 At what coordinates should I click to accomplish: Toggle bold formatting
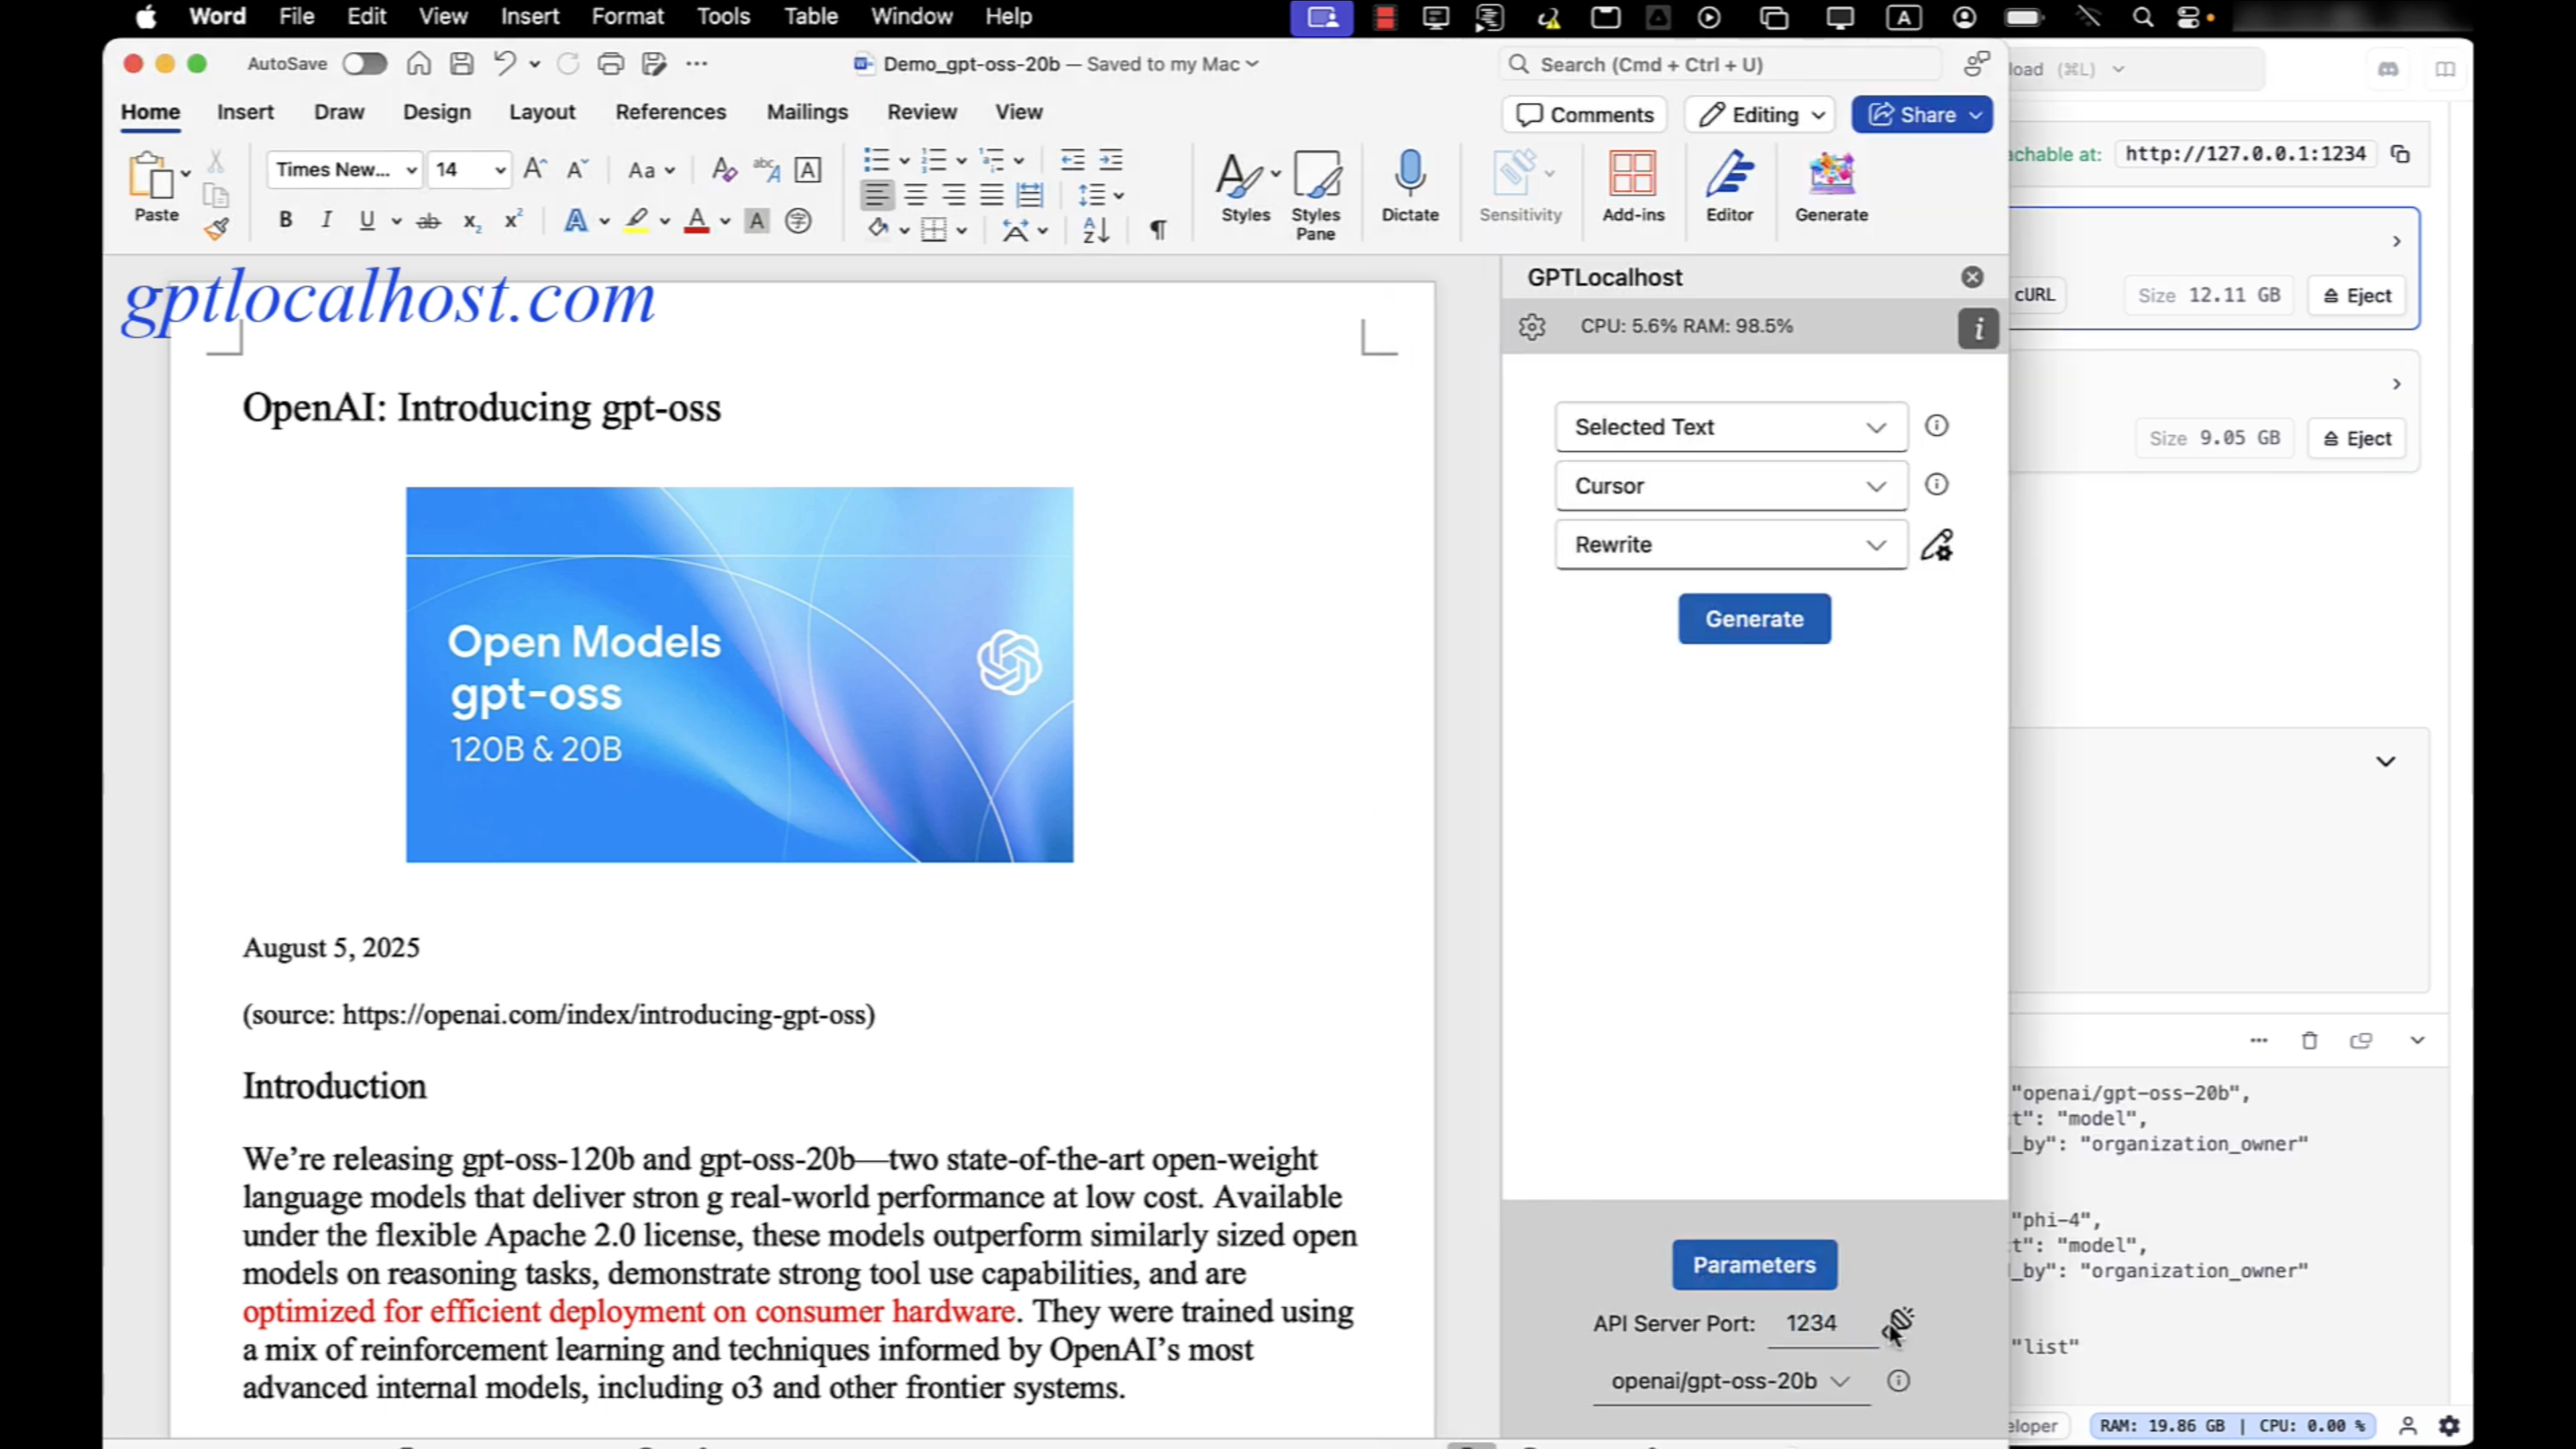point(285,220)
